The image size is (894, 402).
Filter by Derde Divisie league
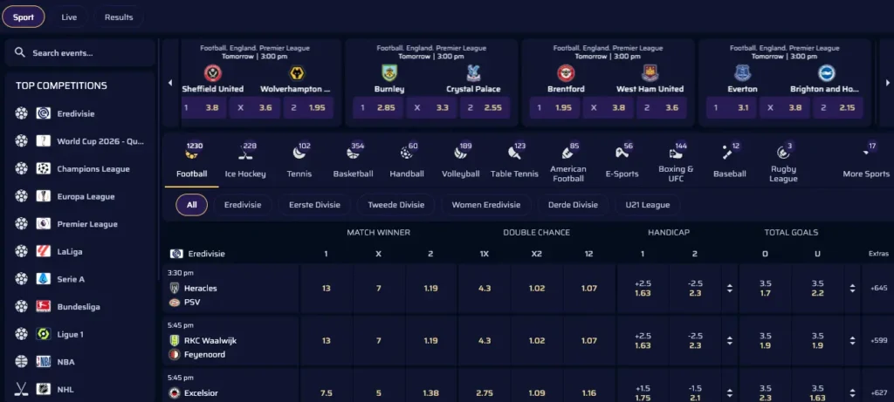[573, 205]
